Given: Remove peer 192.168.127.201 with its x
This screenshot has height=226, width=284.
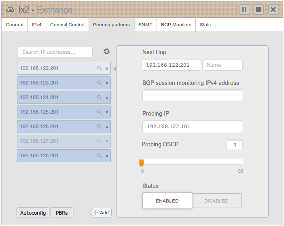Looking at the screenshot, I should [x=107, y=142].
